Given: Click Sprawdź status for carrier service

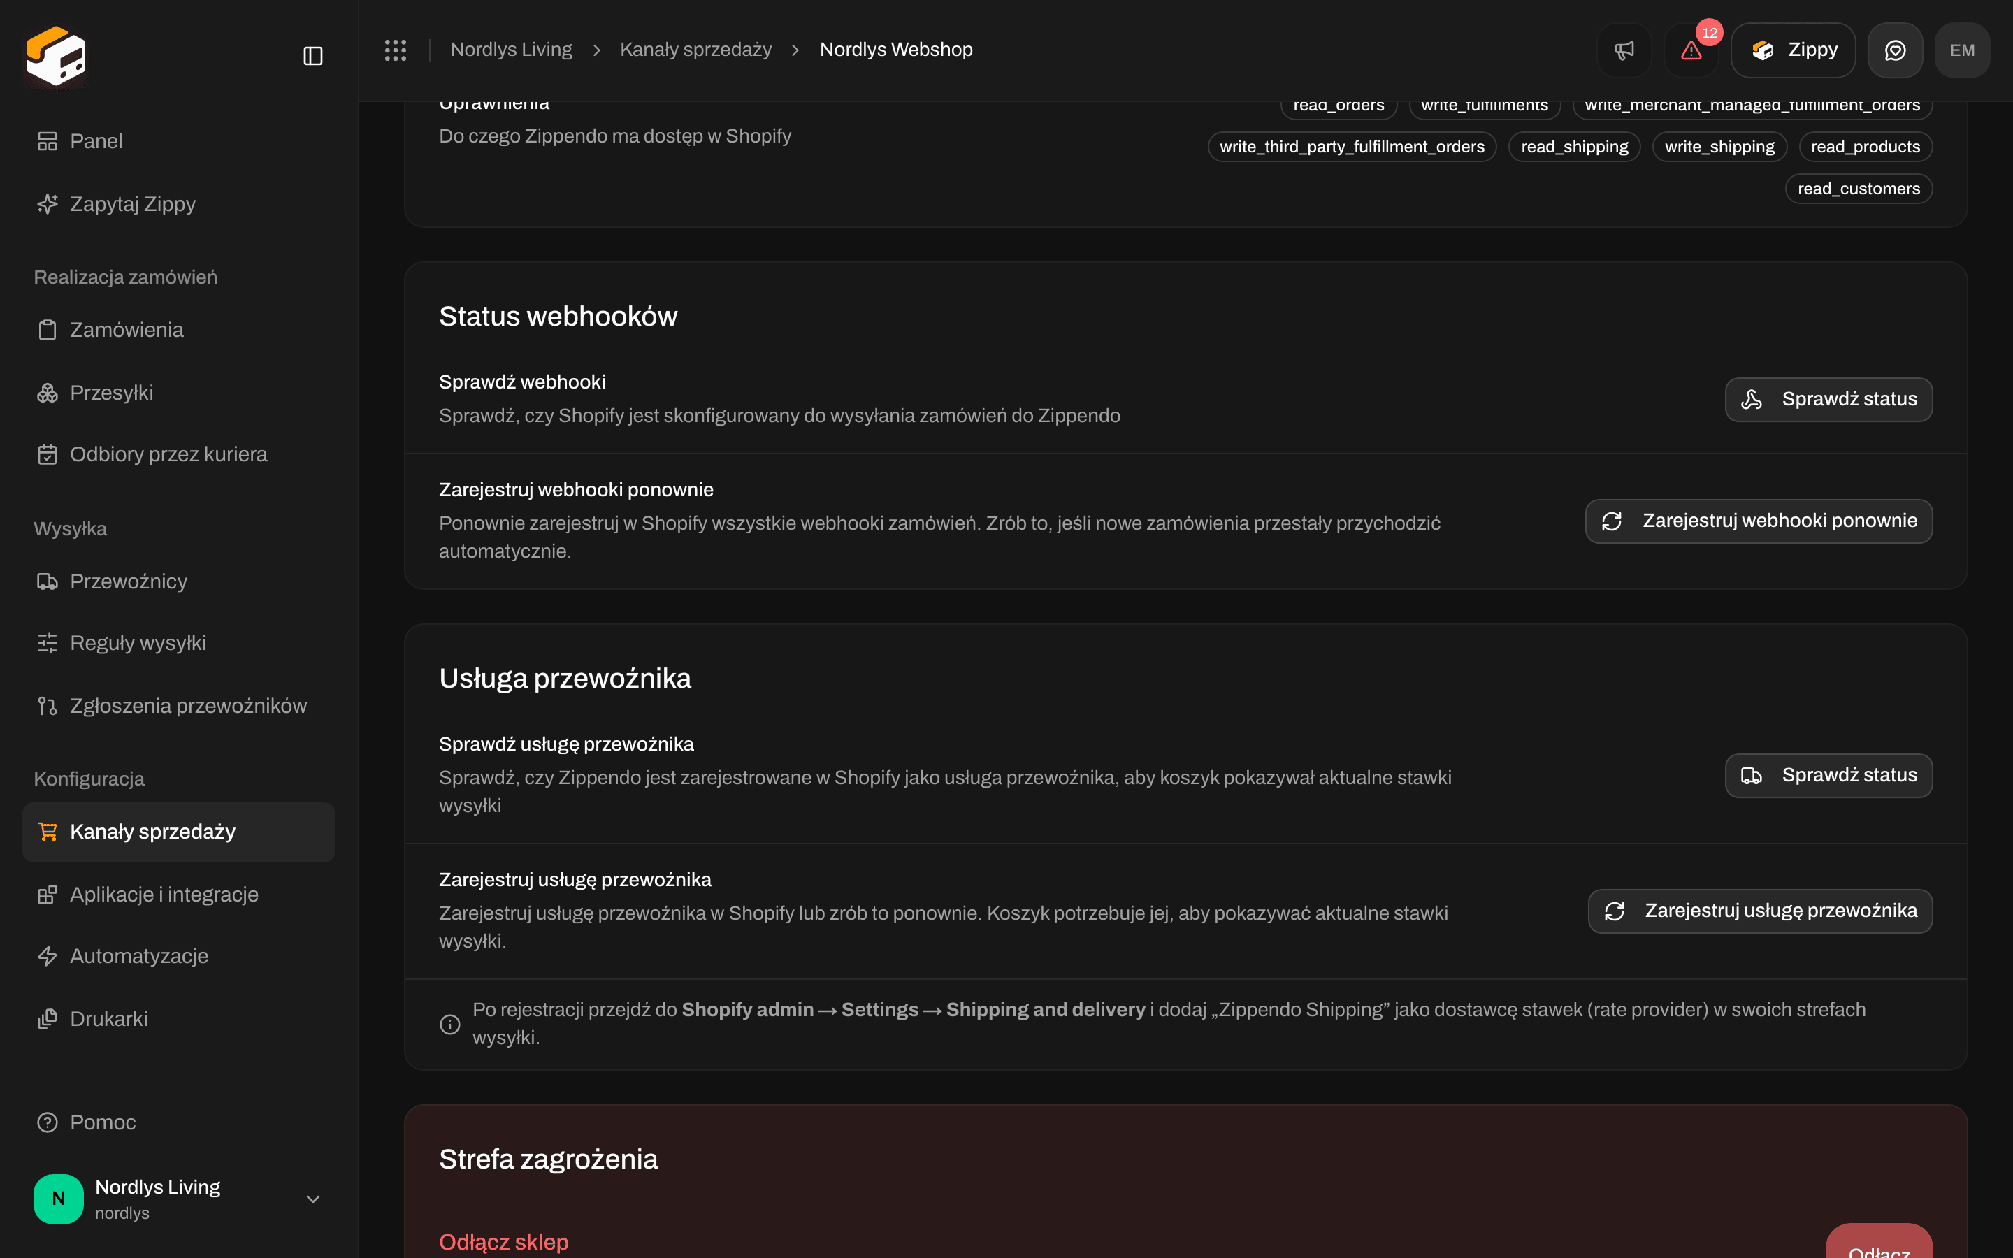Looking at the screenshot, I should point(1828,776).
